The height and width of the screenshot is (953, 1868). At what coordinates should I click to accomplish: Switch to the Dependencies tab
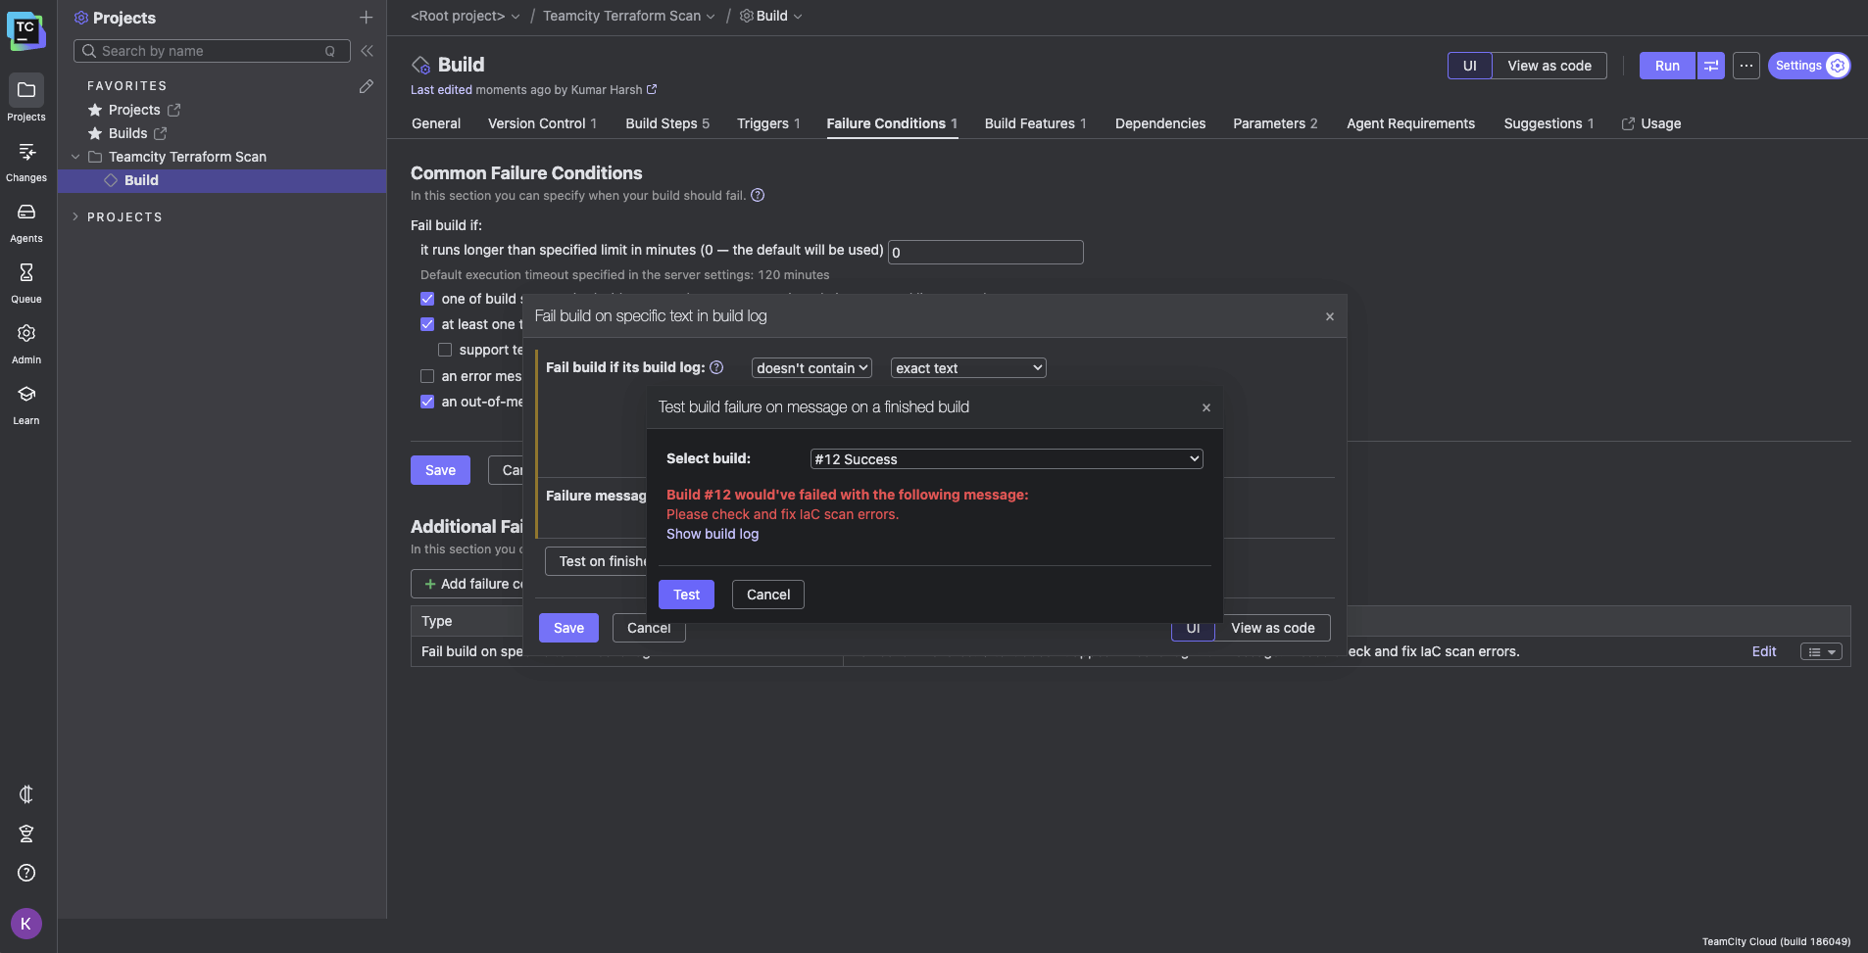point(1160,123)
